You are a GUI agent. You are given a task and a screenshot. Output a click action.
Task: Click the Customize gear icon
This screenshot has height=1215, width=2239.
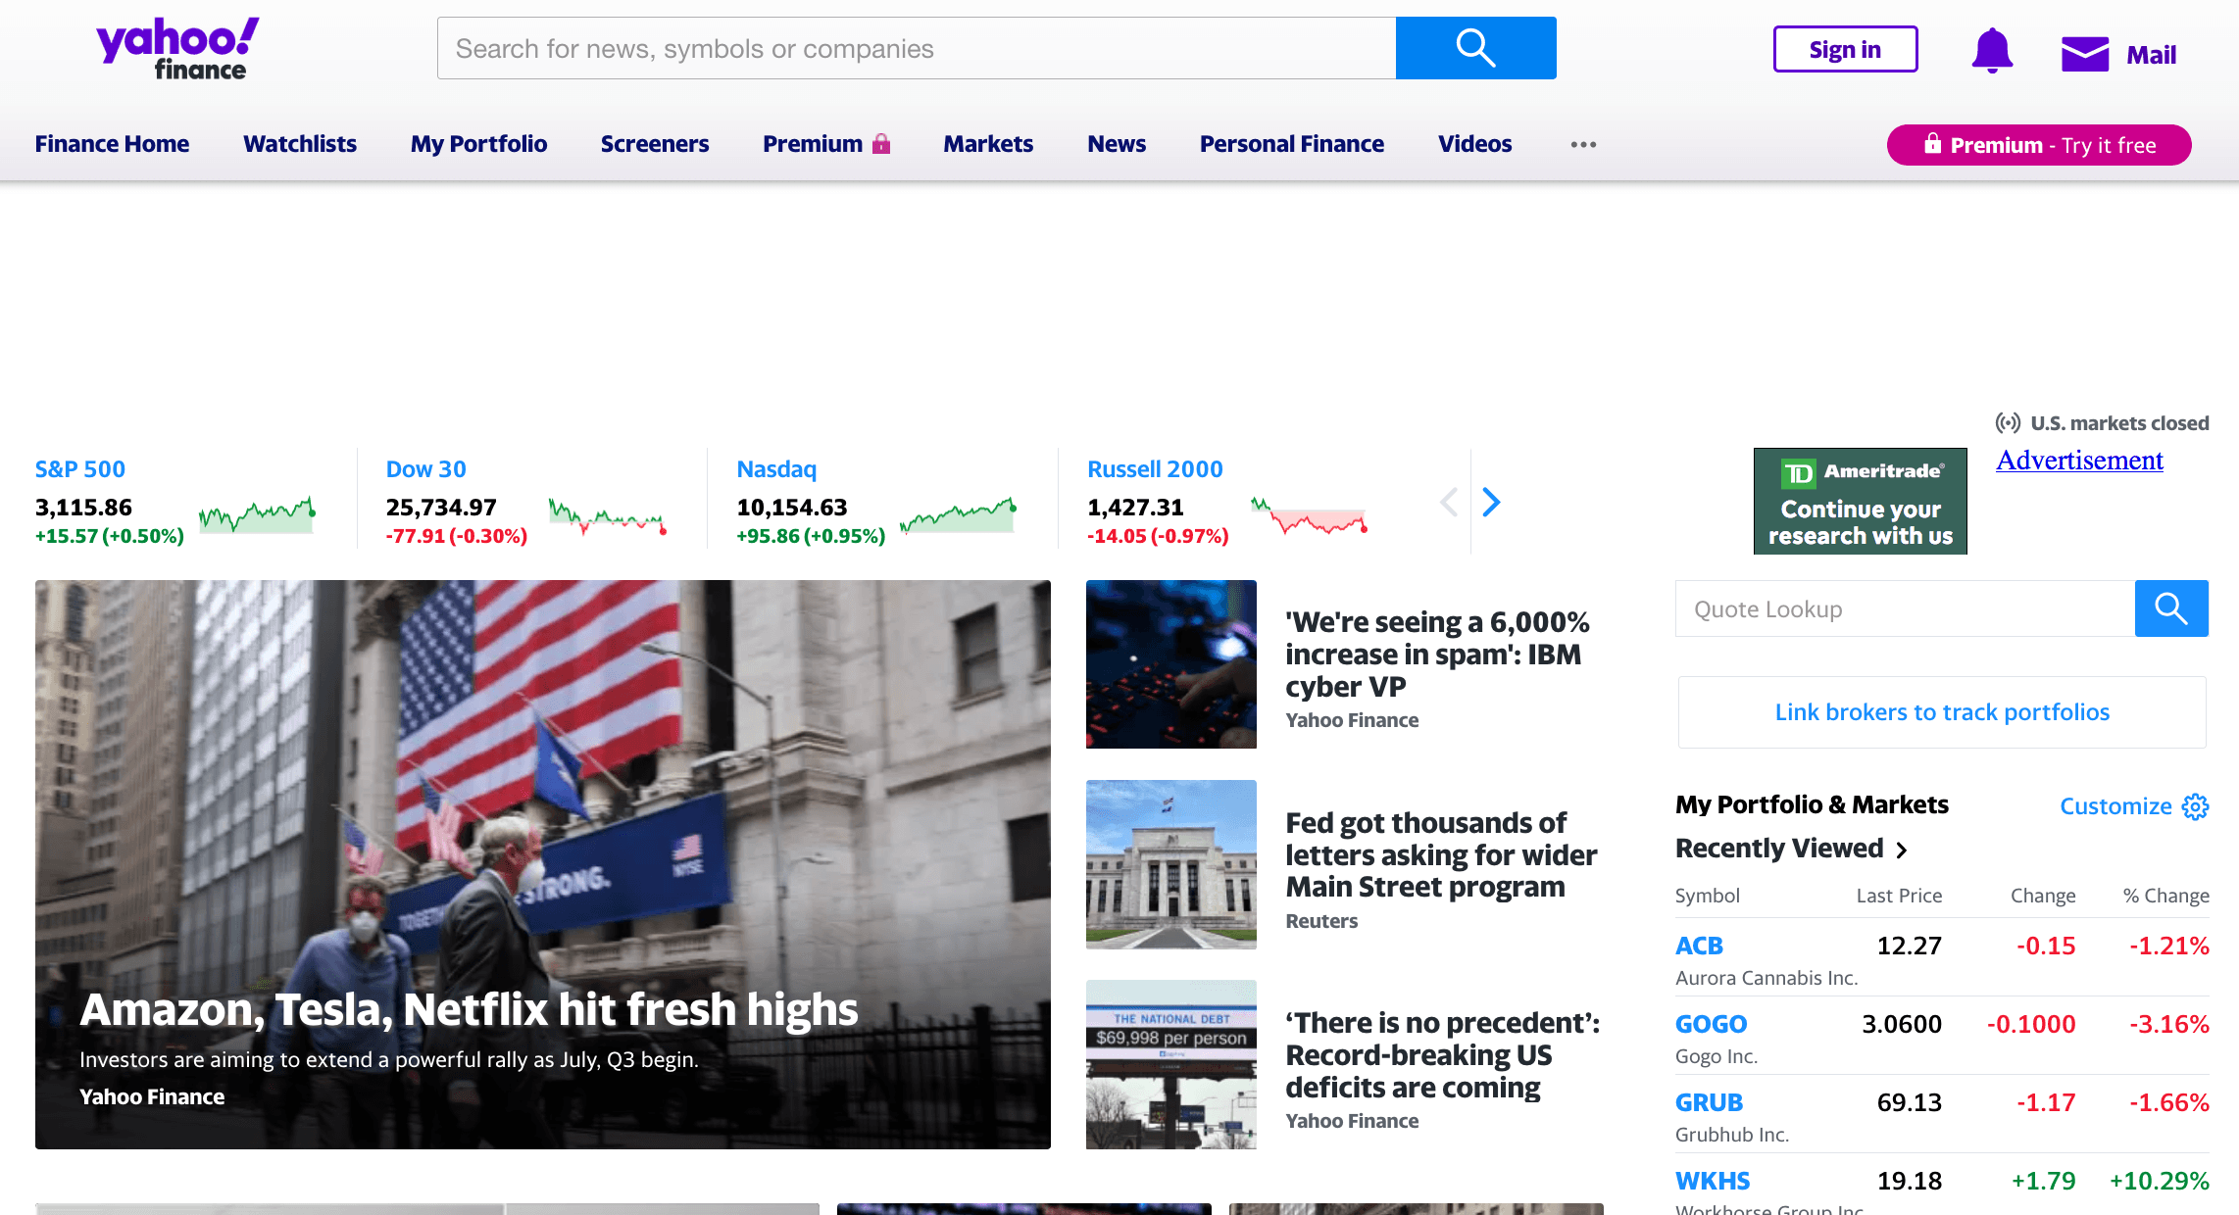[2195, 806]
